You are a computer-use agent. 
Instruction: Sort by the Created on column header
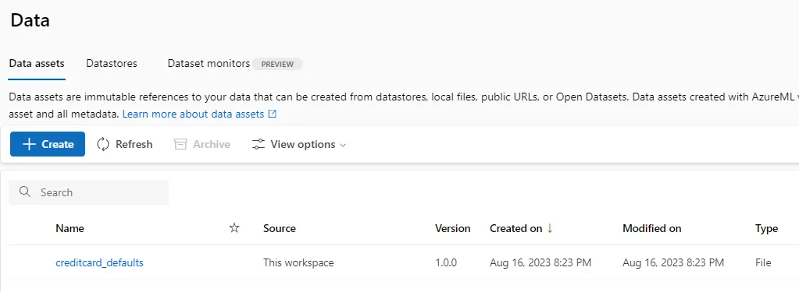pos(515,228)
